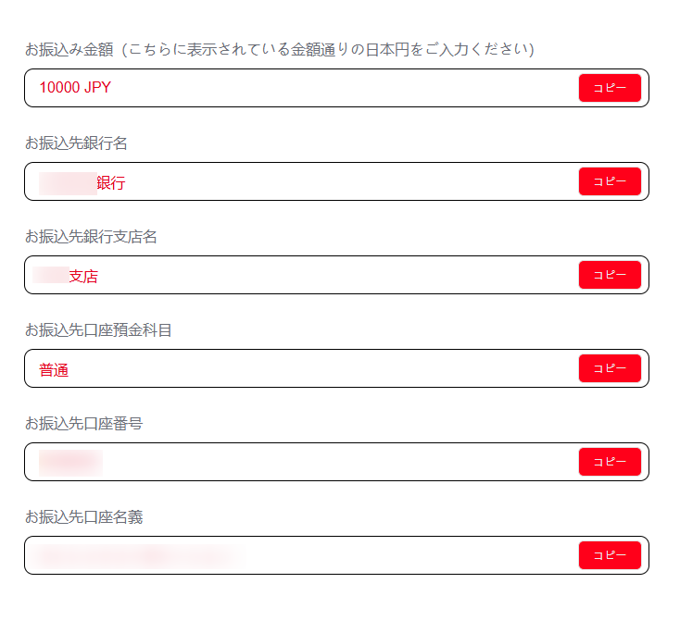Click the お振込先口座番号 label
Image resolution: width=680 pixels, height=633 pixels.
tap(83, 424)
